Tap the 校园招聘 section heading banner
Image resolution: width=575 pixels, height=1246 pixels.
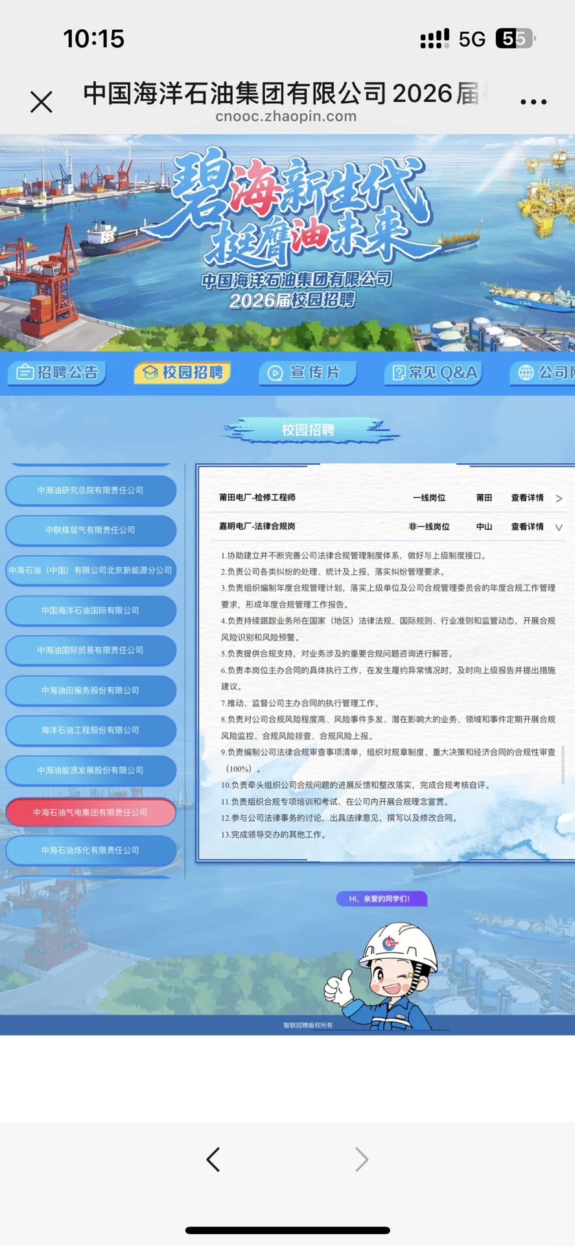point(308,430)
